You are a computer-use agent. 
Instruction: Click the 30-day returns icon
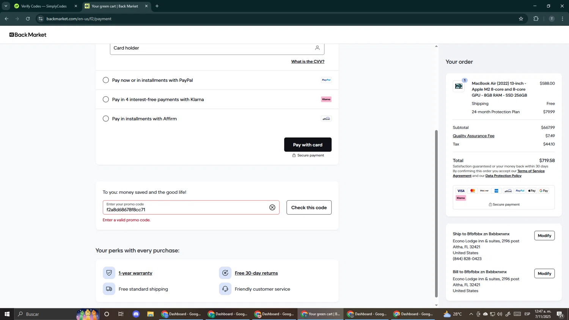(225, 273)
